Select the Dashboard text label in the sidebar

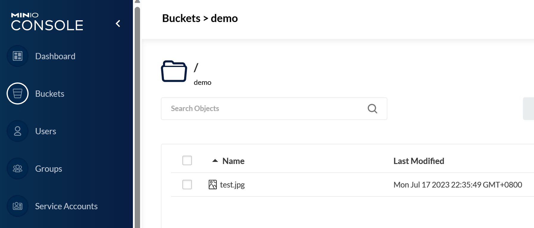pyautogui.click(x=55, y=56)
